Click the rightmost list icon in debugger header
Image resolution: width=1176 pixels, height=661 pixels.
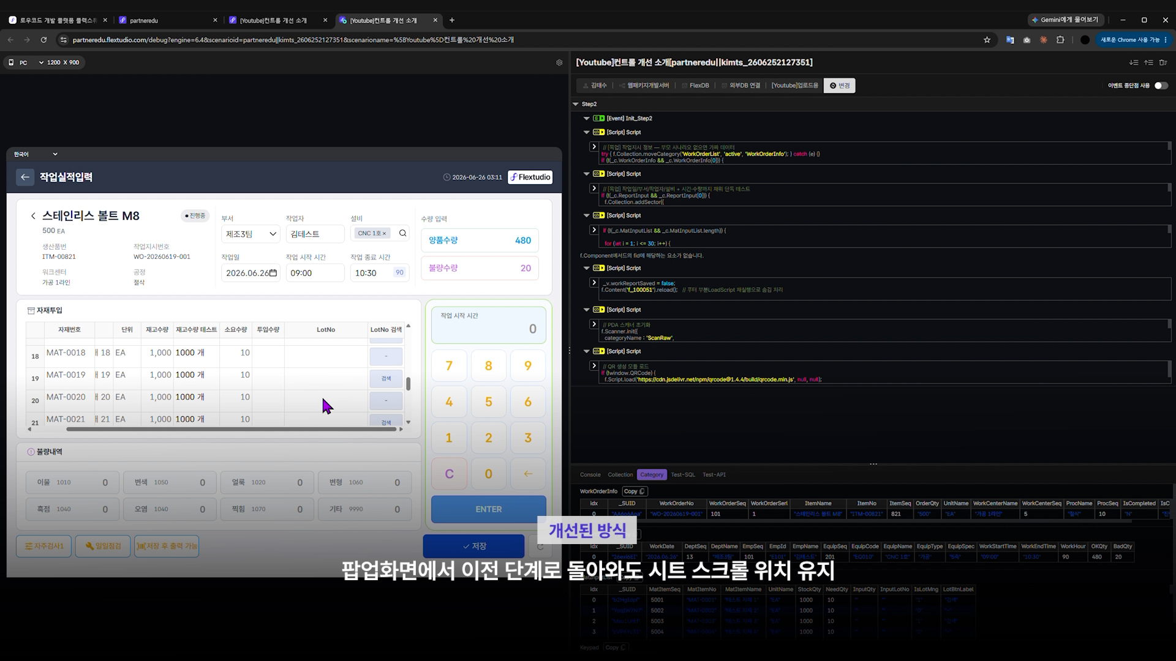(1163, 62)
